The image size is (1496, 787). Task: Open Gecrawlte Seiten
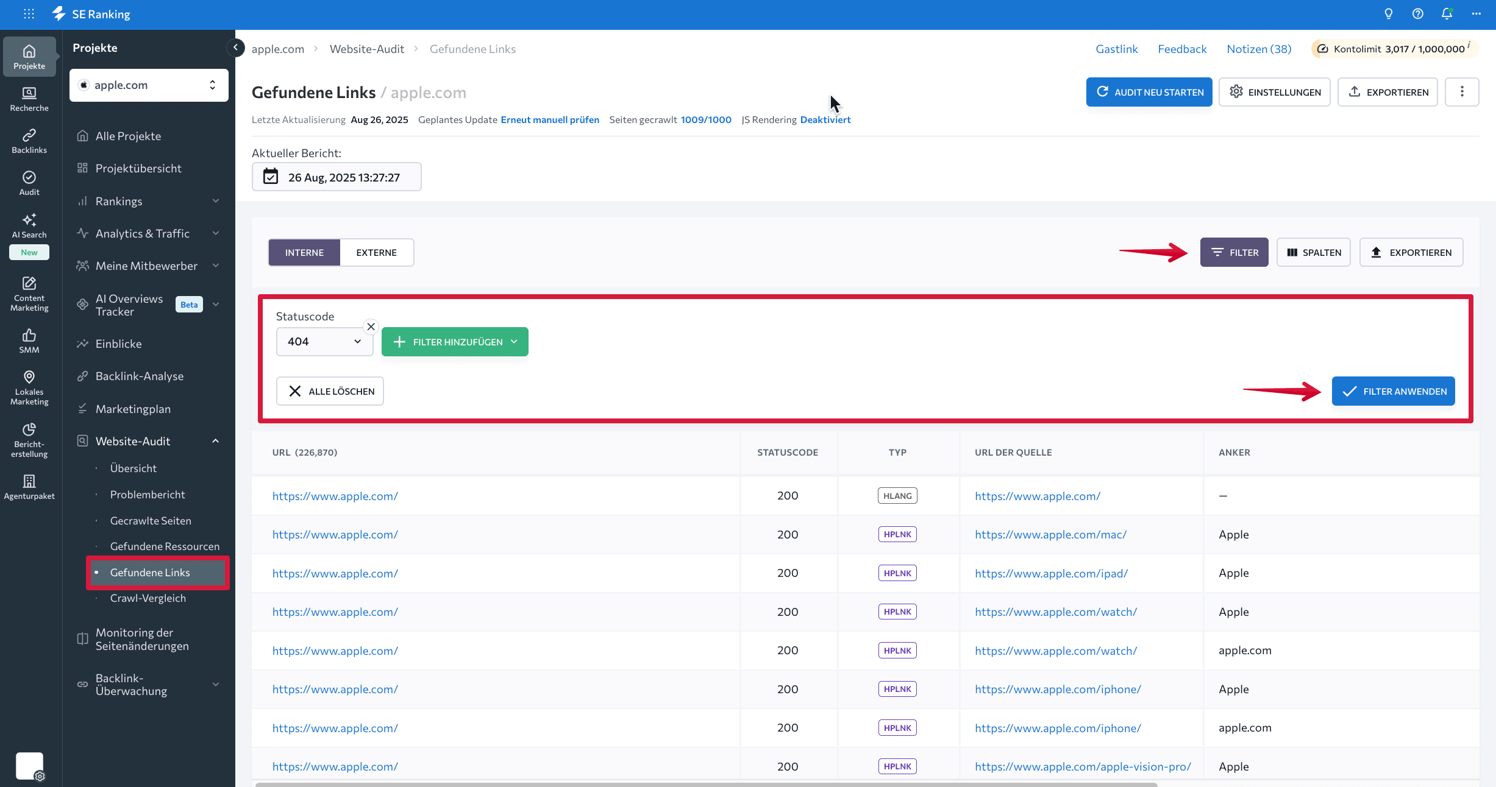150,520
